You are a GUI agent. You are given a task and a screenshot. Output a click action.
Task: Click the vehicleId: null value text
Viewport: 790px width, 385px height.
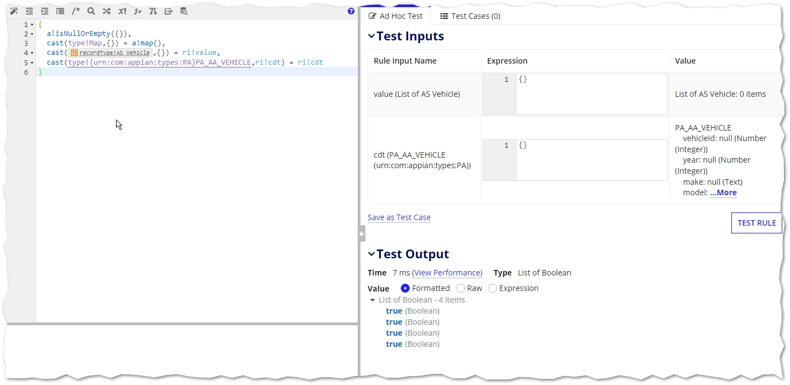(x=721, y=144)
